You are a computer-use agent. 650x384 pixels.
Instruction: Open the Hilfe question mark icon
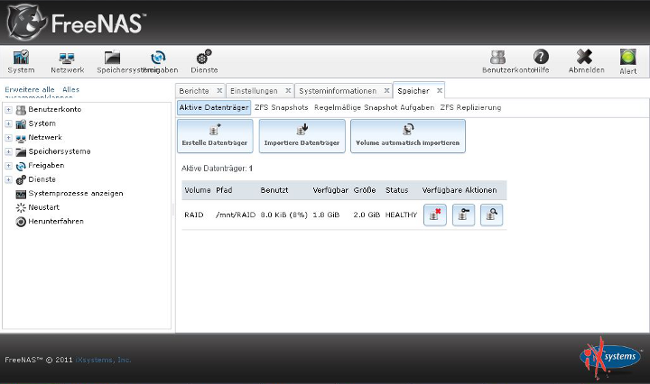(x=541, y=57)
